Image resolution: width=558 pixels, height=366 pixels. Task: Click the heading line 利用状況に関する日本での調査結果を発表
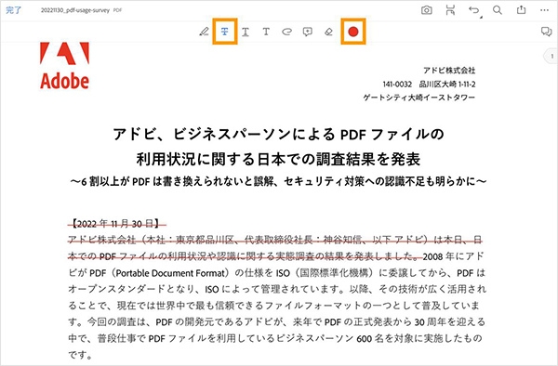(x=279, y=159)
